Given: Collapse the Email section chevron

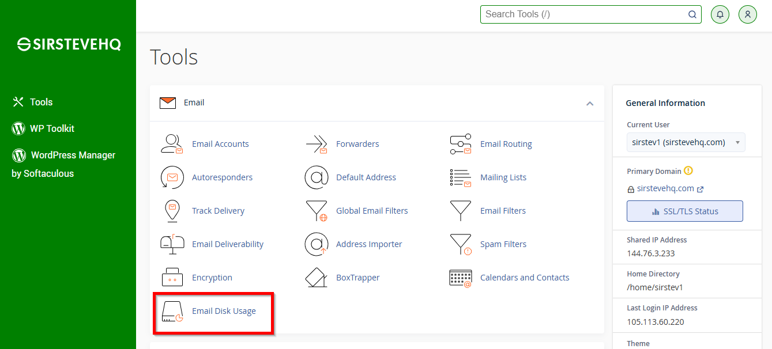Looking at the screenshot, I should pos(590,104).
